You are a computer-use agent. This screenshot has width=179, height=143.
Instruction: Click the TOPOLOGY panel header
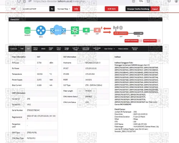86,19
